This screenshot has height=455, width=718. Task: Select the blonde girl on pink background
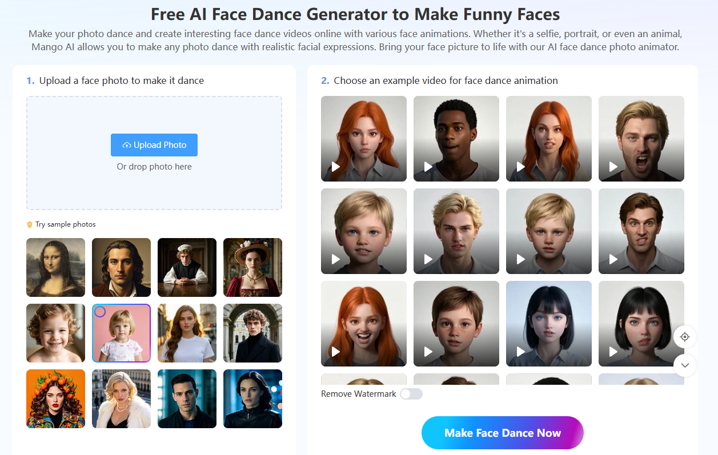(x=121, y=333)
